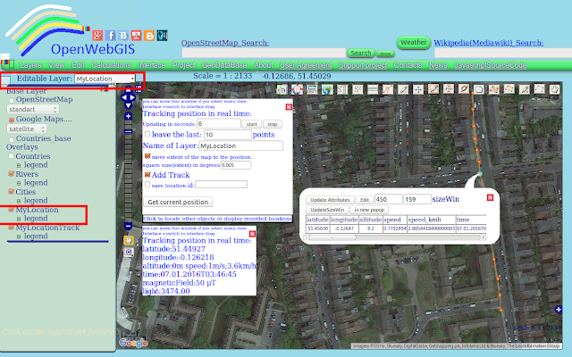Image resolution: width=572 pixels, height=357 pixels.
Task: Toggle the Add Track checkbox
Action: [147, 175]
